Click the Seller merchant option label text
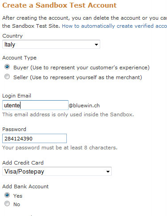The image size is (167, 216). pos(77,77)
